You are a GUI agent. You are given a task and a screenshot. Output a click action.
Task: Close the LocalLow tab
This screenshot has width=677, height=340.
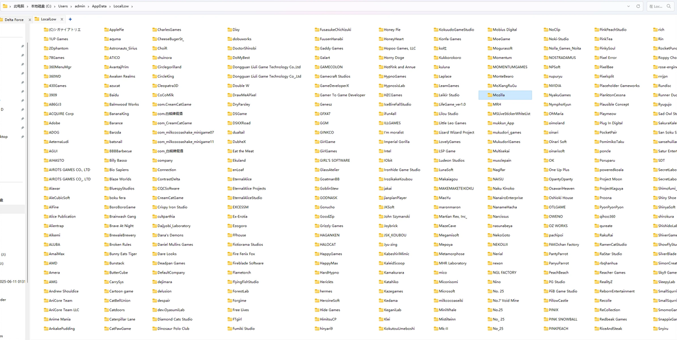click(62, 19)
